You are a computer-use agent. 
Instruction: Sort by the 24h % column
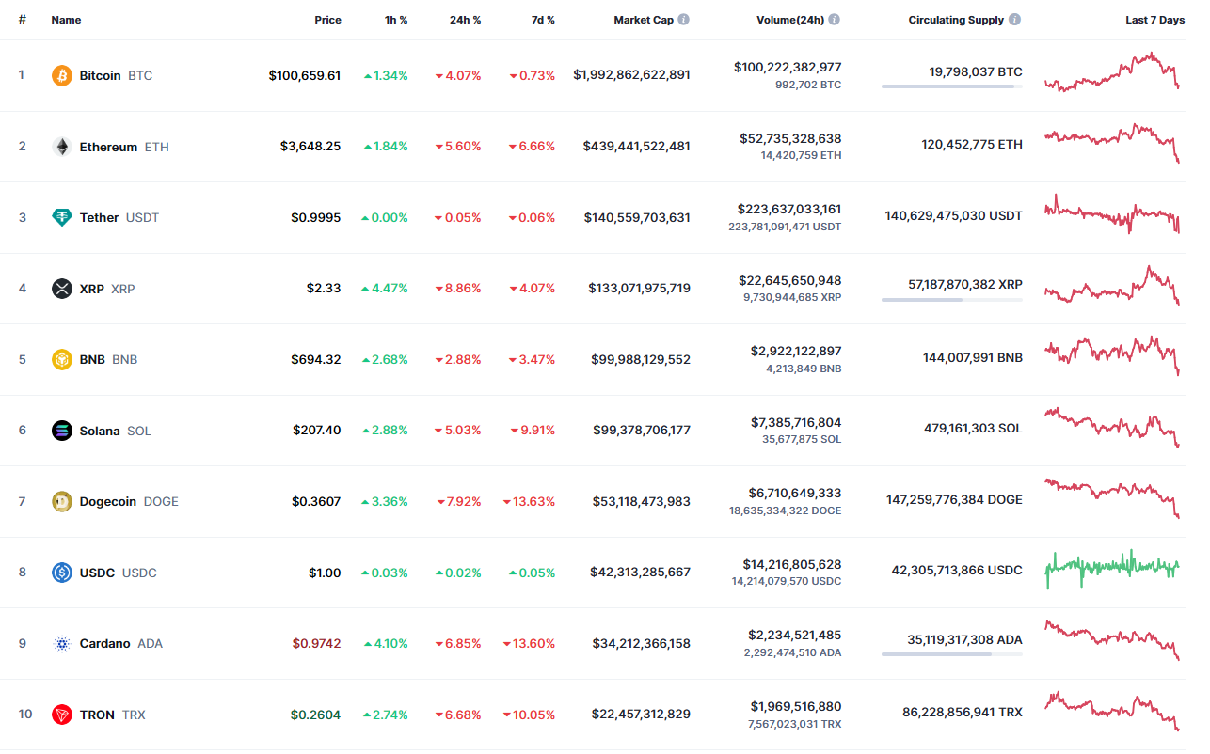[x=466, y=20]
